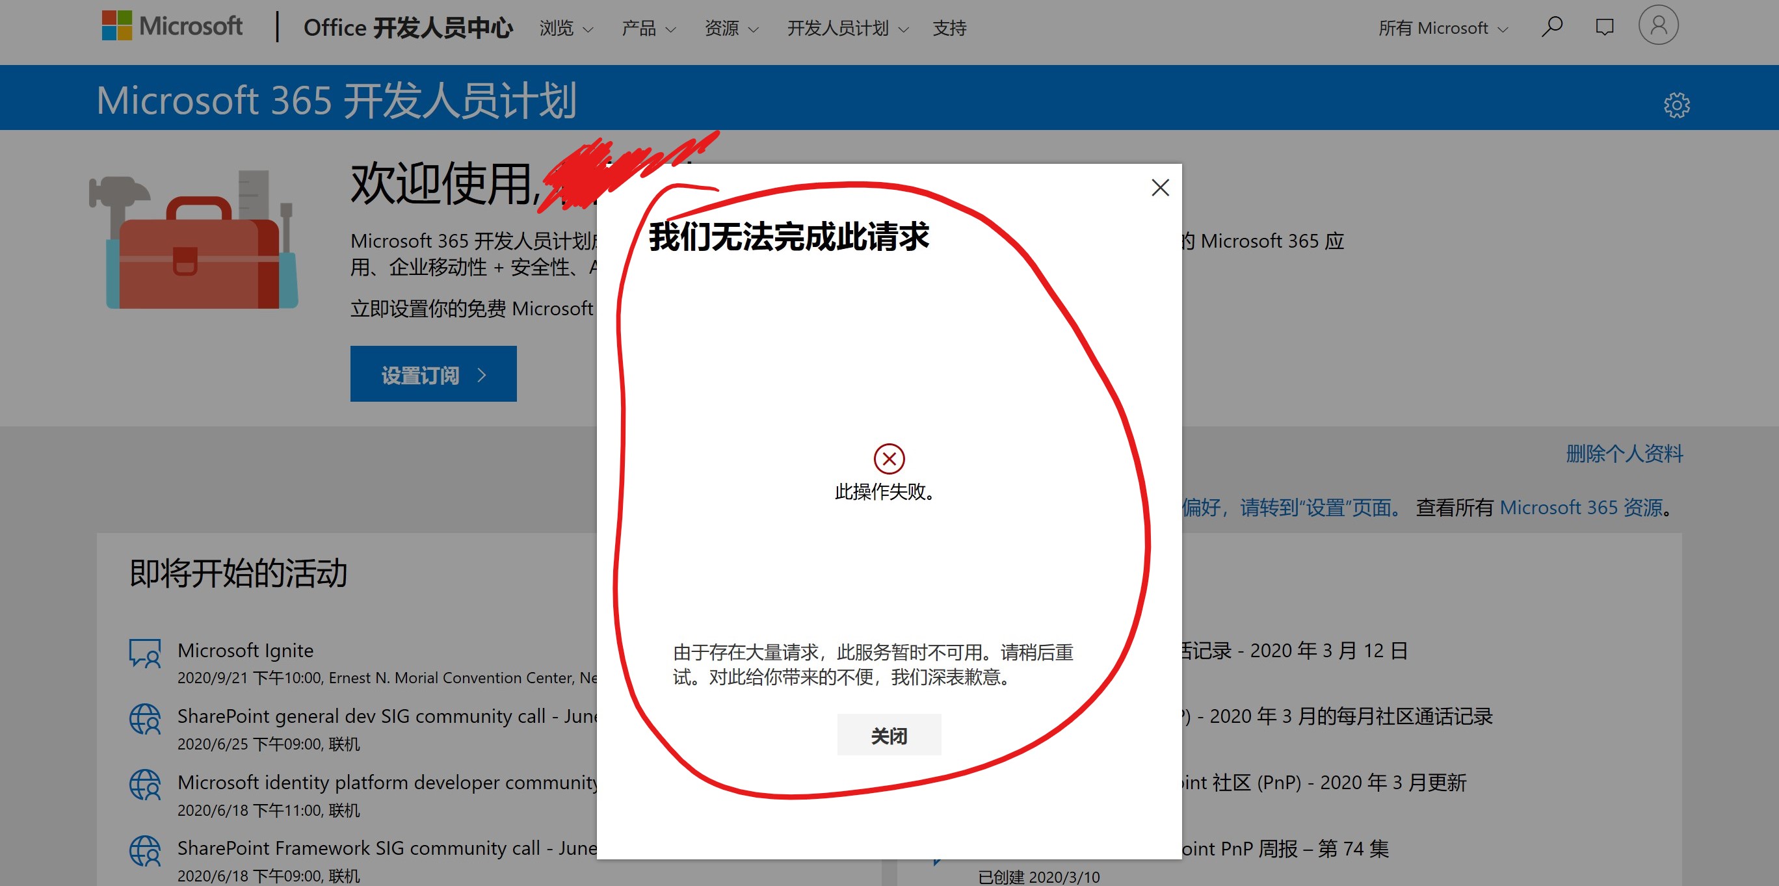Image resolution: width=1779 pixels, height=886 pixels.
Task: Click the Microsoft 365 开发人员计划 banner title
Action: pyautogui.click(x=336, y=100)
